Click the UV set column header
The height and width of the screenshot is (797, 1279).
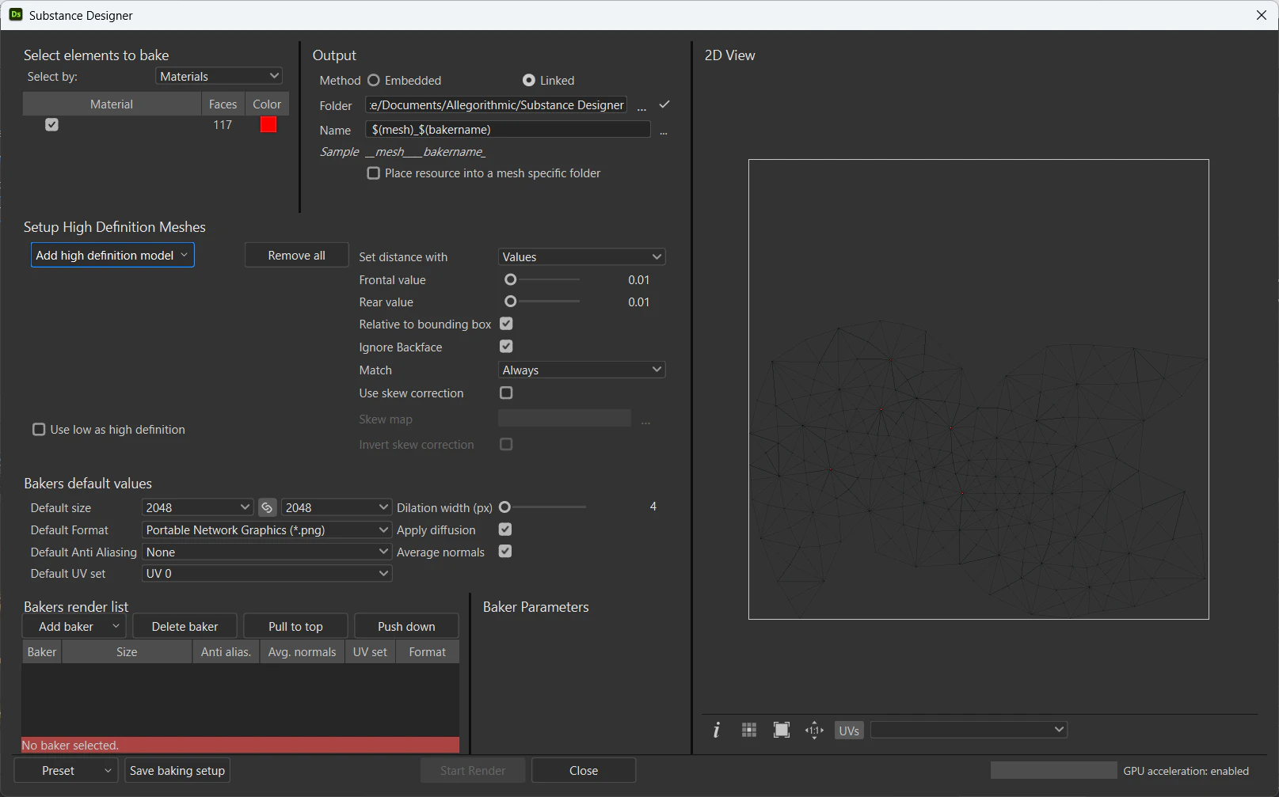(370, 651)
